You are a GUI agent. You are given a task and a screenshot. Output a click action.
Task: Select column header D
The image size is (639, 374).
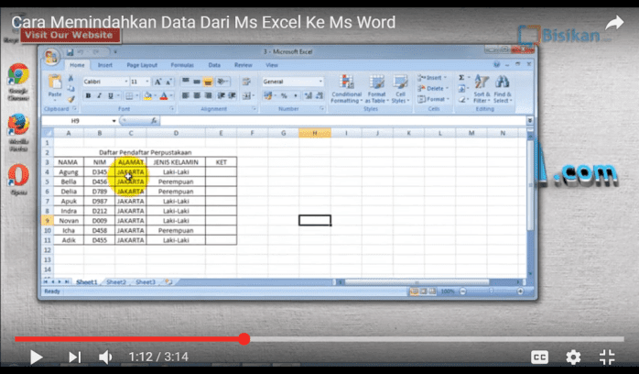pos(176,133)
